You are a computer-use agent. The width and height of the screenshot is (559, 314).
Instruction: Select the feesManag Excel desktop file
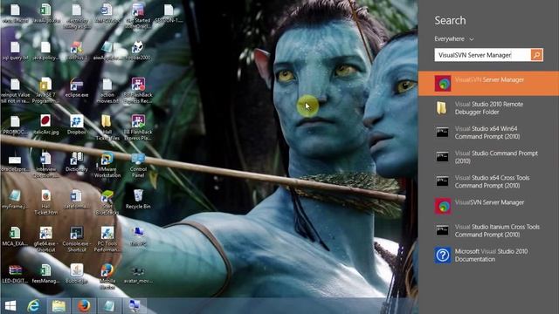45,273
